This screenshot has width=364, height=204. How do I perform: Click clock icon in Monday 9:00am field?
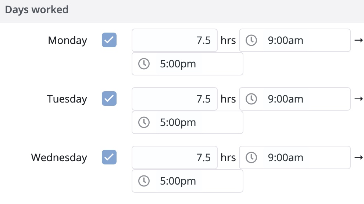(251, 40)
